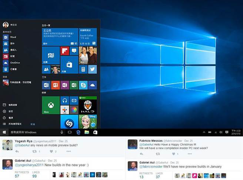The width and height of the screenshot is (243, 180).
Task: Click the taskbar clock
Action: click(x=236, y=132)
